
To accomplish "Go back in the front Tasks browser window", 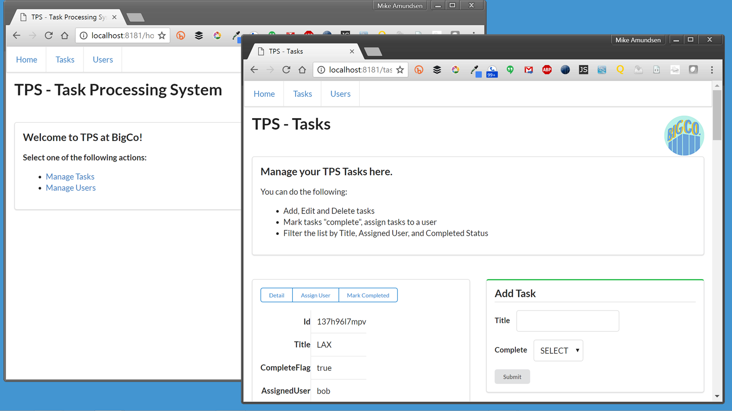I will coord(254,70).
